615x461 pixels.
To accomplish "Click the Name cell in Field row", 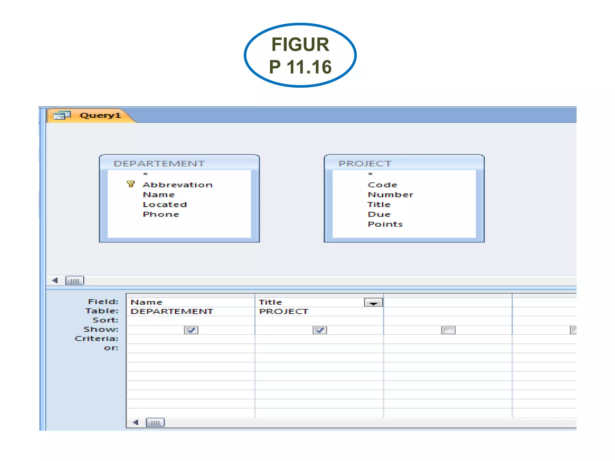I will (x=191, y=302).
